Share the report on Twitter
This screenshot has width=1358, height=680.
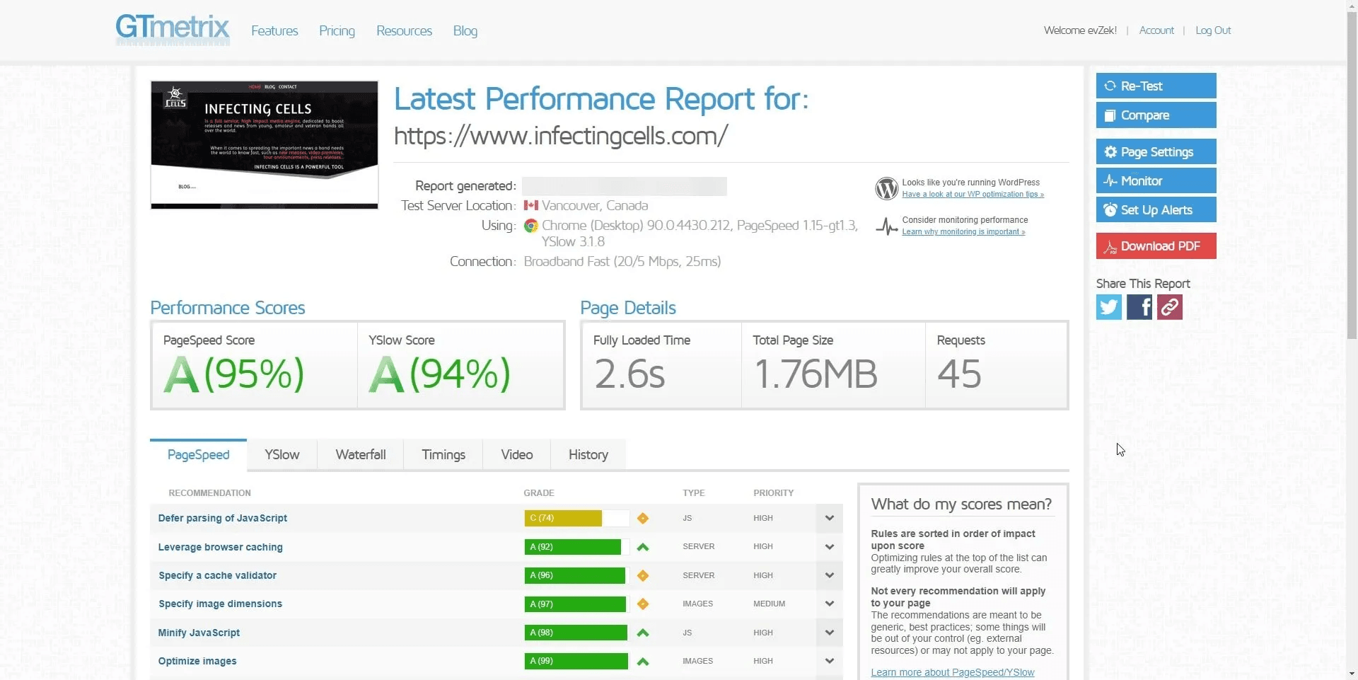tap(1108, 306)
